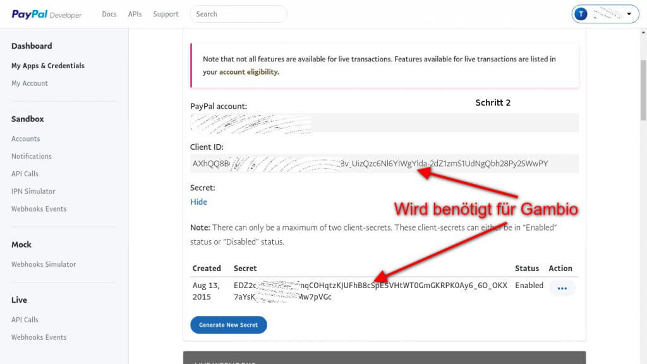Click the page vertical scrollbar
647x364 pixels.
pos(643,90)
